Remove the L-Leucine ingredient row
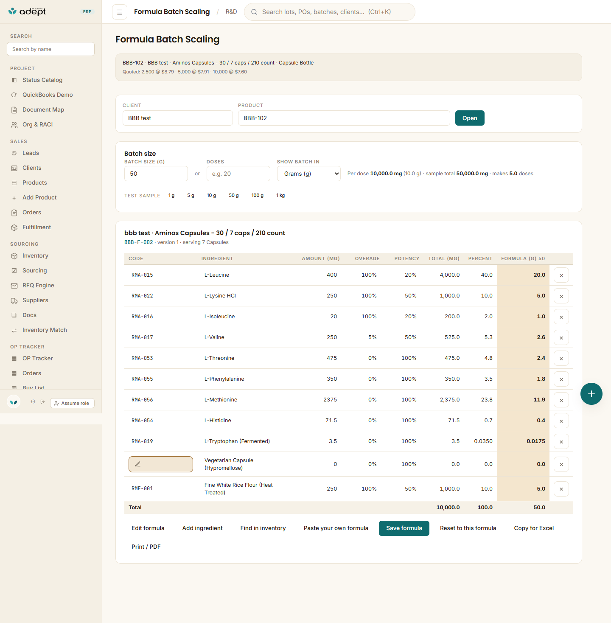This screenshot has width=611, height=623. pyautogui.click(x=561, y=275)
